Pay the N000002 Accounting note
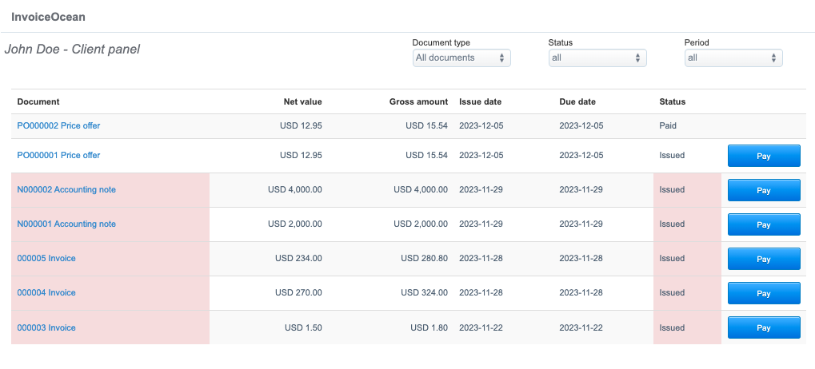 click(x=763, y=190)
